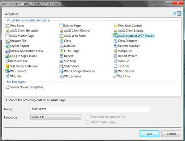
Task: Click the 'Generic Handler' label text
Action: (x=129, y=46)
